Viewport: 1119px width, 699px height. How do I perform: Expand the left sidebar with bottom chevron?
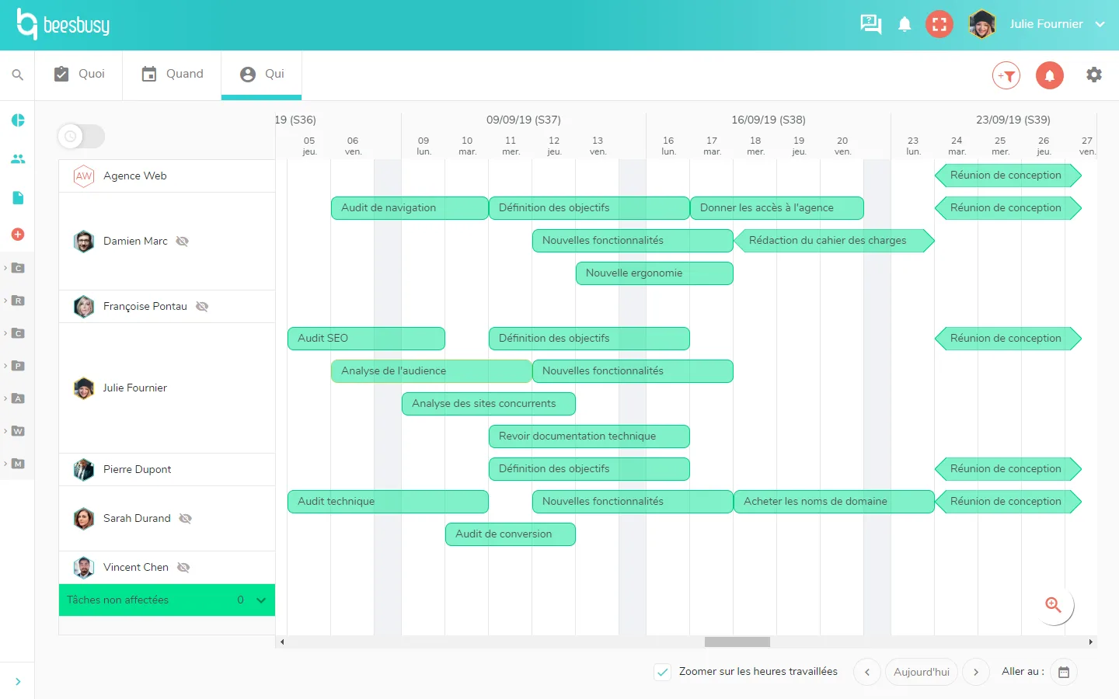[x=17, y=682]
